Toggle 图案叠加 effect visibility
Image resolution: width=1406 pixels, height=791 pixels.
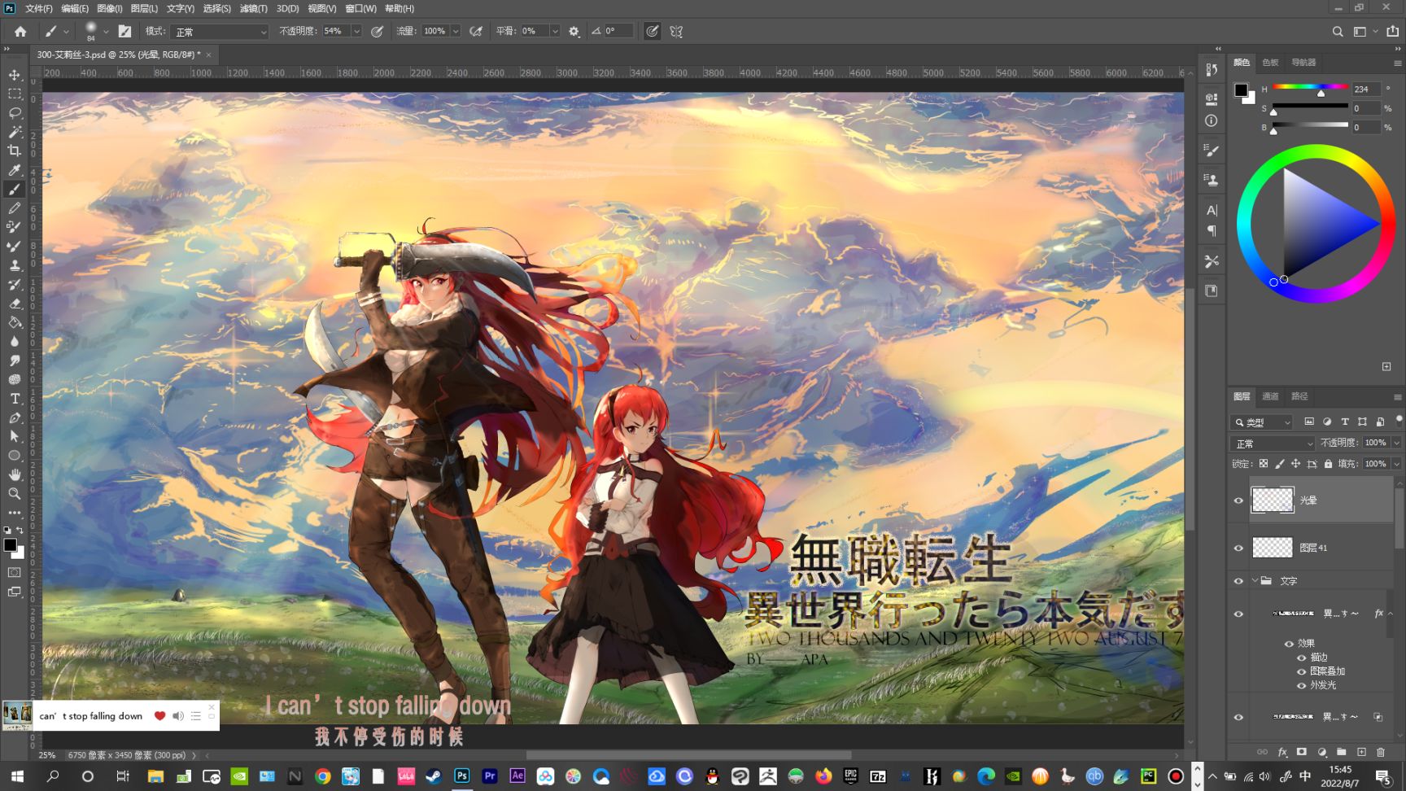coord(1301,671)
